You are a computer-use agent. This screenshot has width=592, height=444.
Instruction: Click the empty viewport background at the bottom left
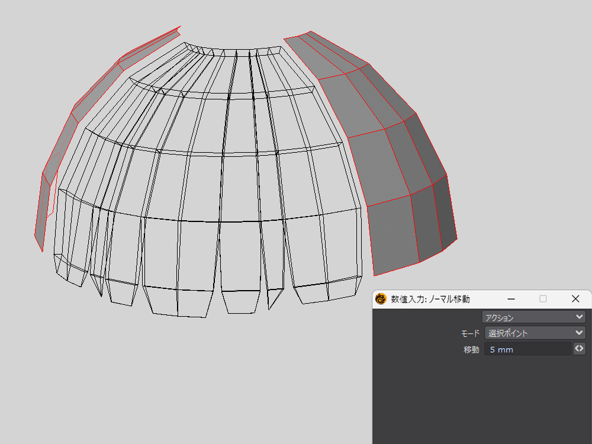coord(89,385)
